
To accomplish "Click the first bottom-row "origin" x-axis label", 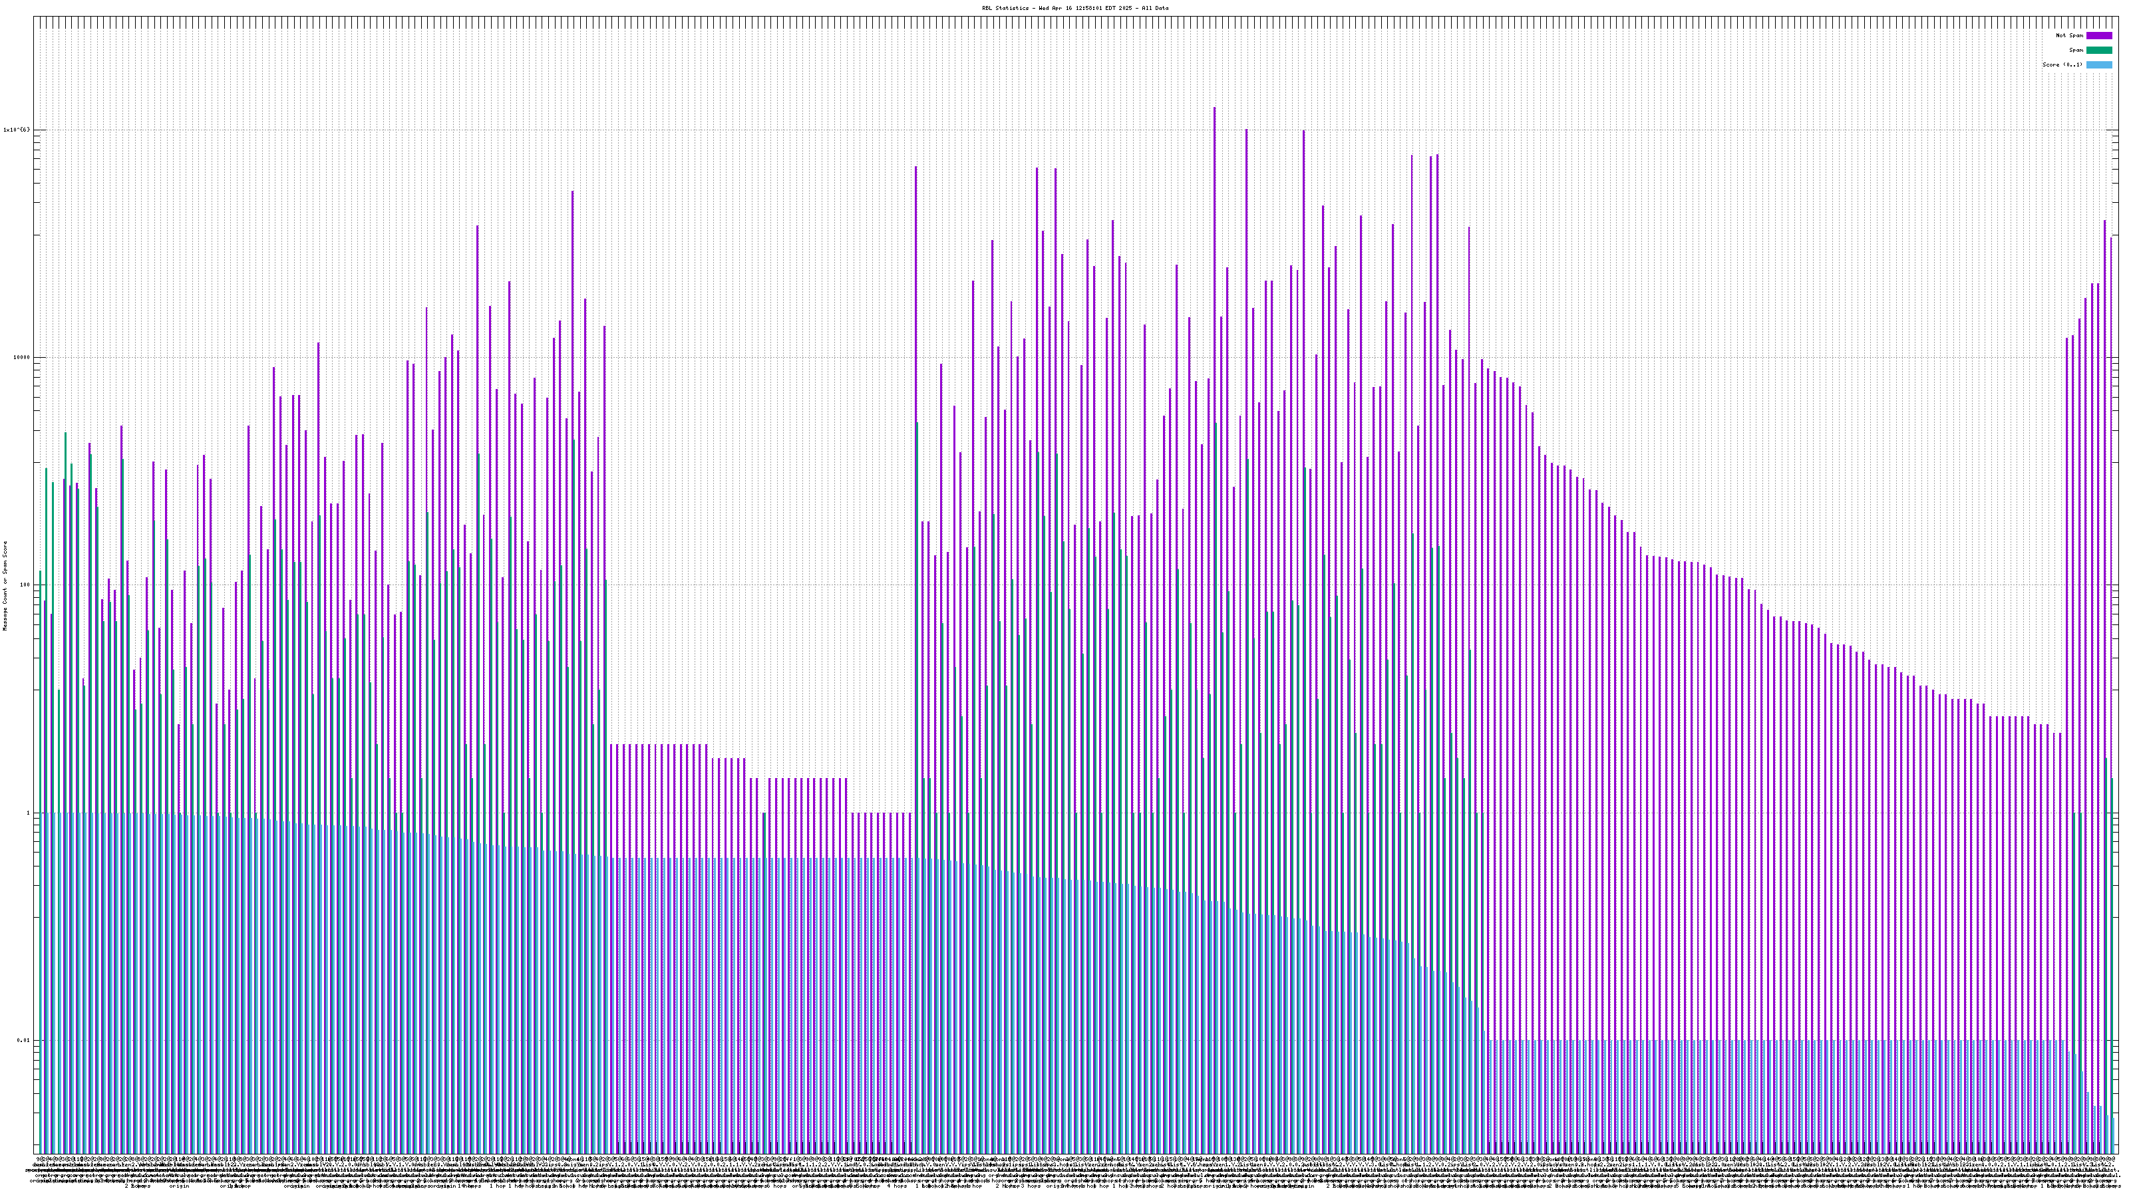I will tap(180, 1186).
